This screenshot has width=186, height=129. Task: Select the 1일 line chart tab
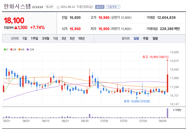[25, 38]
